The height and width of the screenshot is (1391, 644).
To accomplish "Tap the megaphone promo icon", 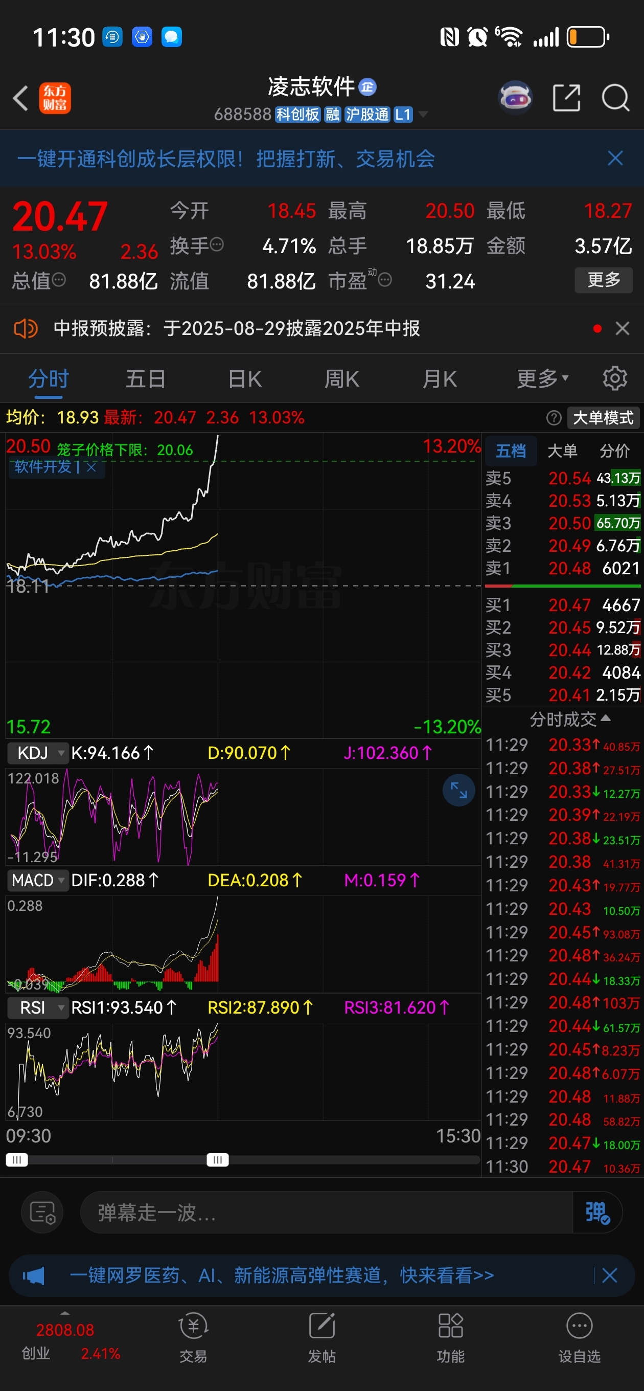I will (x=33, y=1276).
